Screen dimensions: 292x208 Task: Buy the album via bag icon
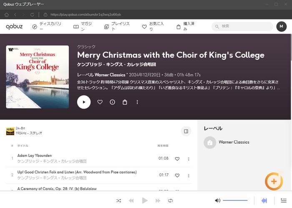(125, 102)
